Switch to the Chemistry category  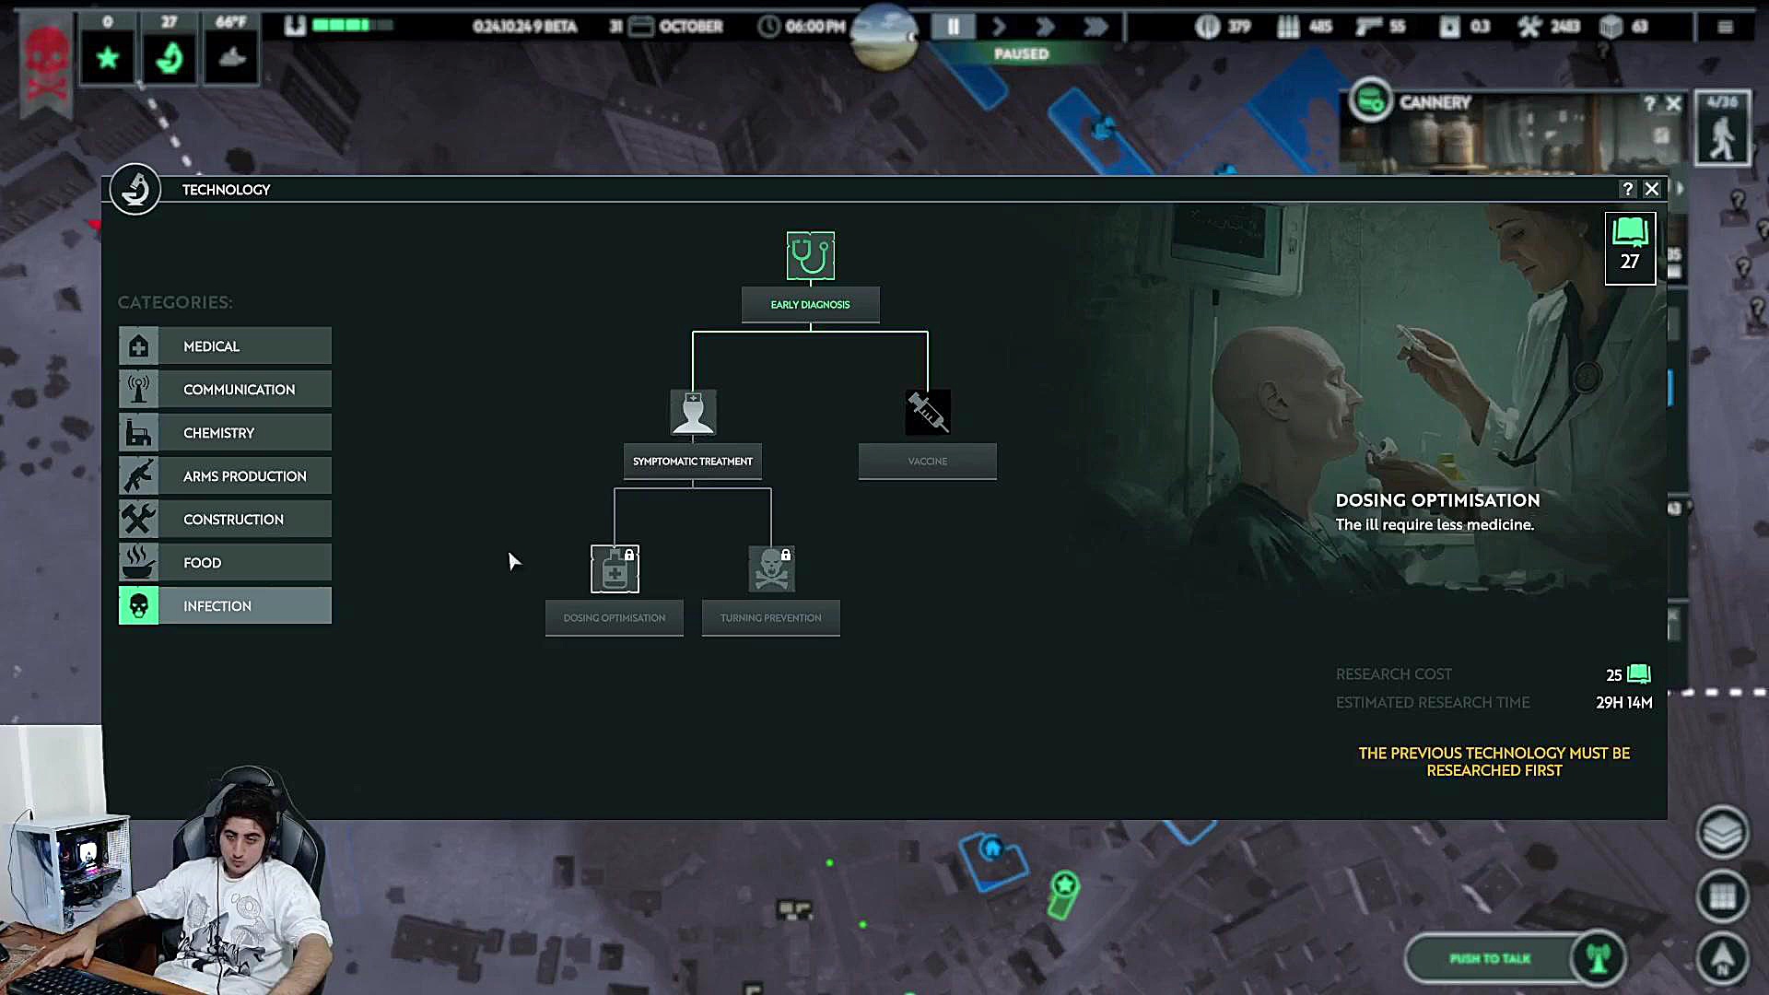click(225, 433)
